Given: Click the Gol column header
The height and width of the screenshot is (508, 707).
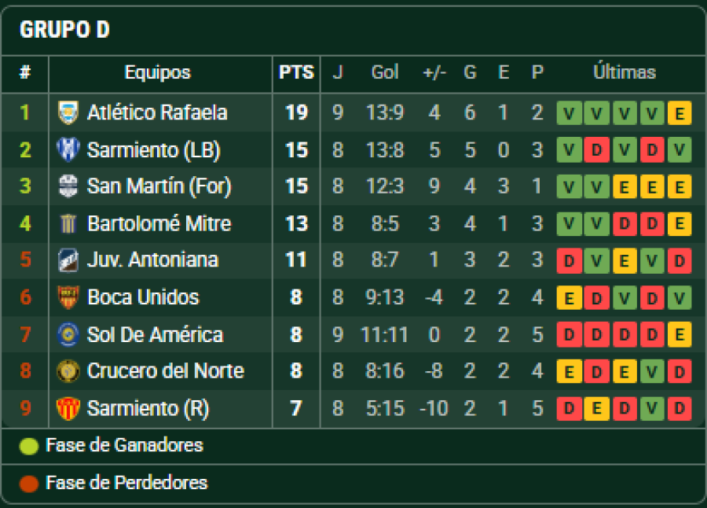Looking at the screenshot, I should coord(385,72).
